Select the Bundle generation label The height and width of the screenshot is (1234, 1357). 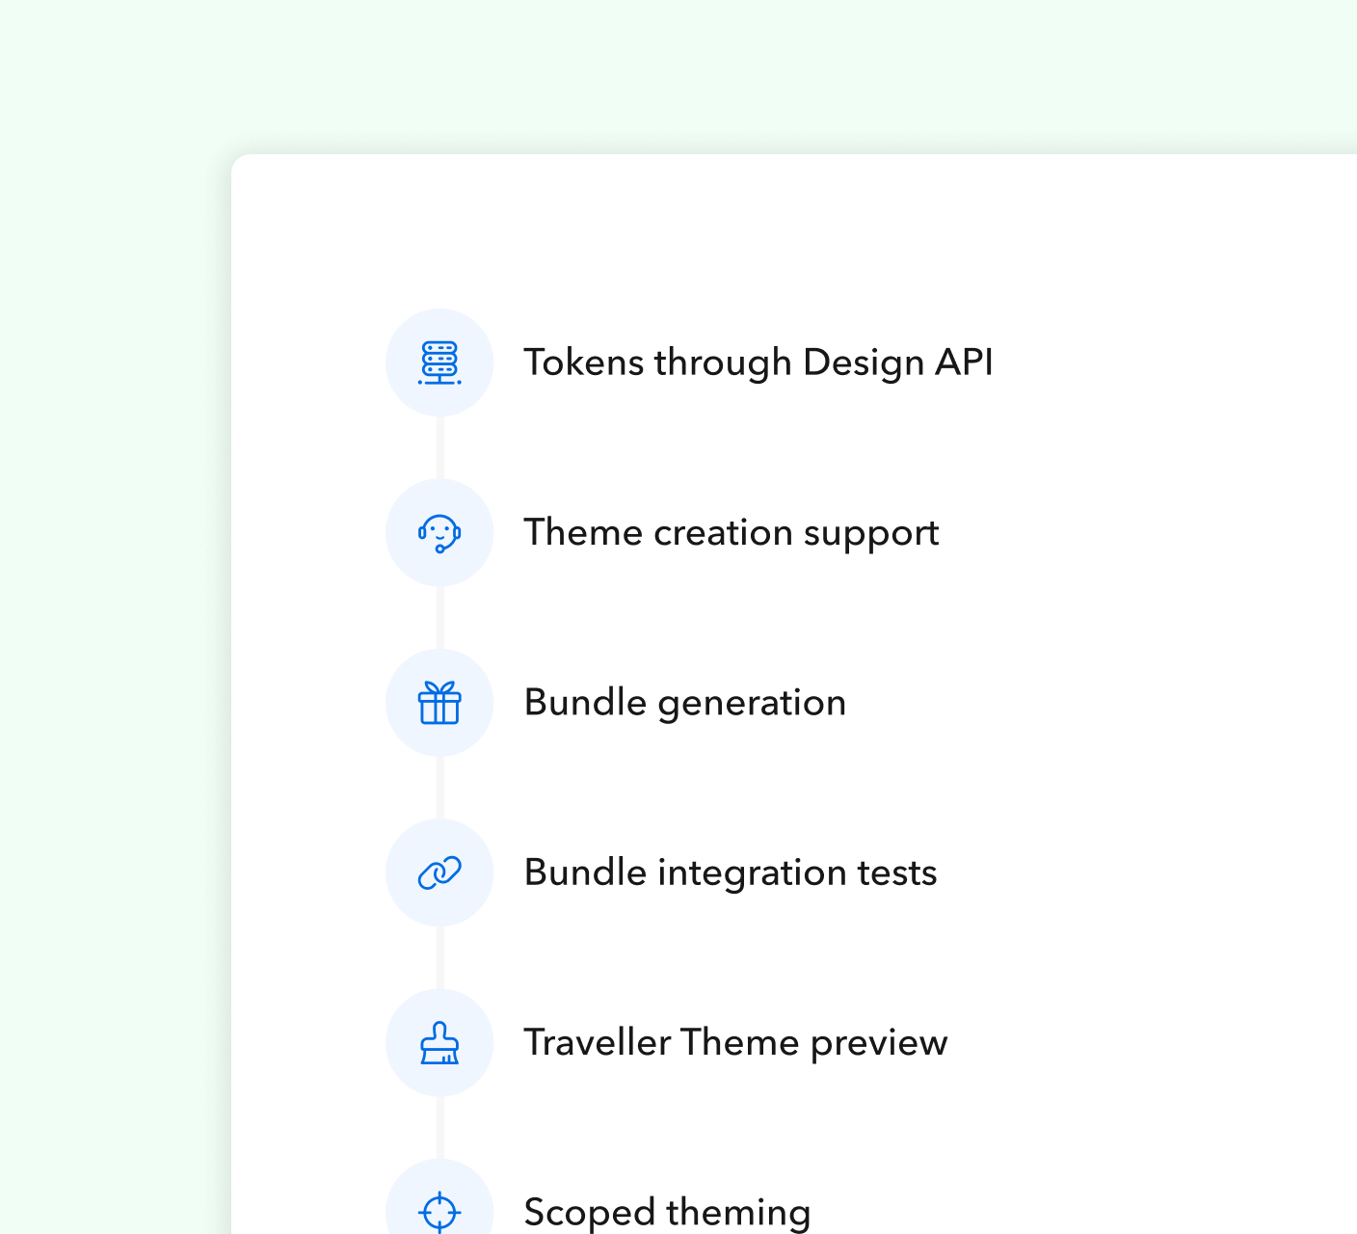(x=684, y=703)
